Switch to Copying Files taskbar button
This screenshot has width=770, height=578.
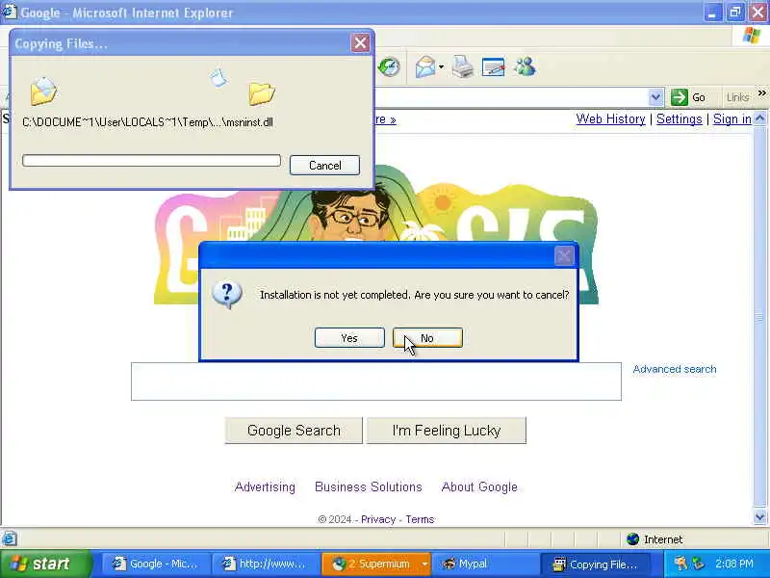(x=596, y=564)
